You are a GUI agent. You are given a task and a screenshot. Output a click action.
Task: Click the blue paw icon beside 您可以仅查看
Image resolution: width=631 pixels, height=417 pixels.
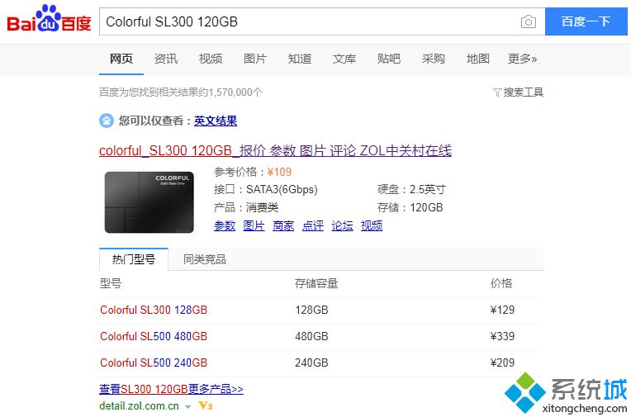[107, 121]
